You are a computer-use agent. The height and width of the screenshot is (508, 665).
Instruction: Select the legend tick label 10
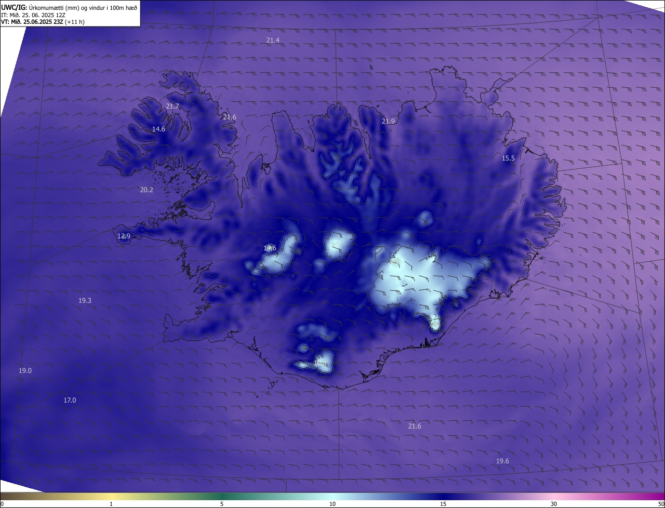point(332,504)
